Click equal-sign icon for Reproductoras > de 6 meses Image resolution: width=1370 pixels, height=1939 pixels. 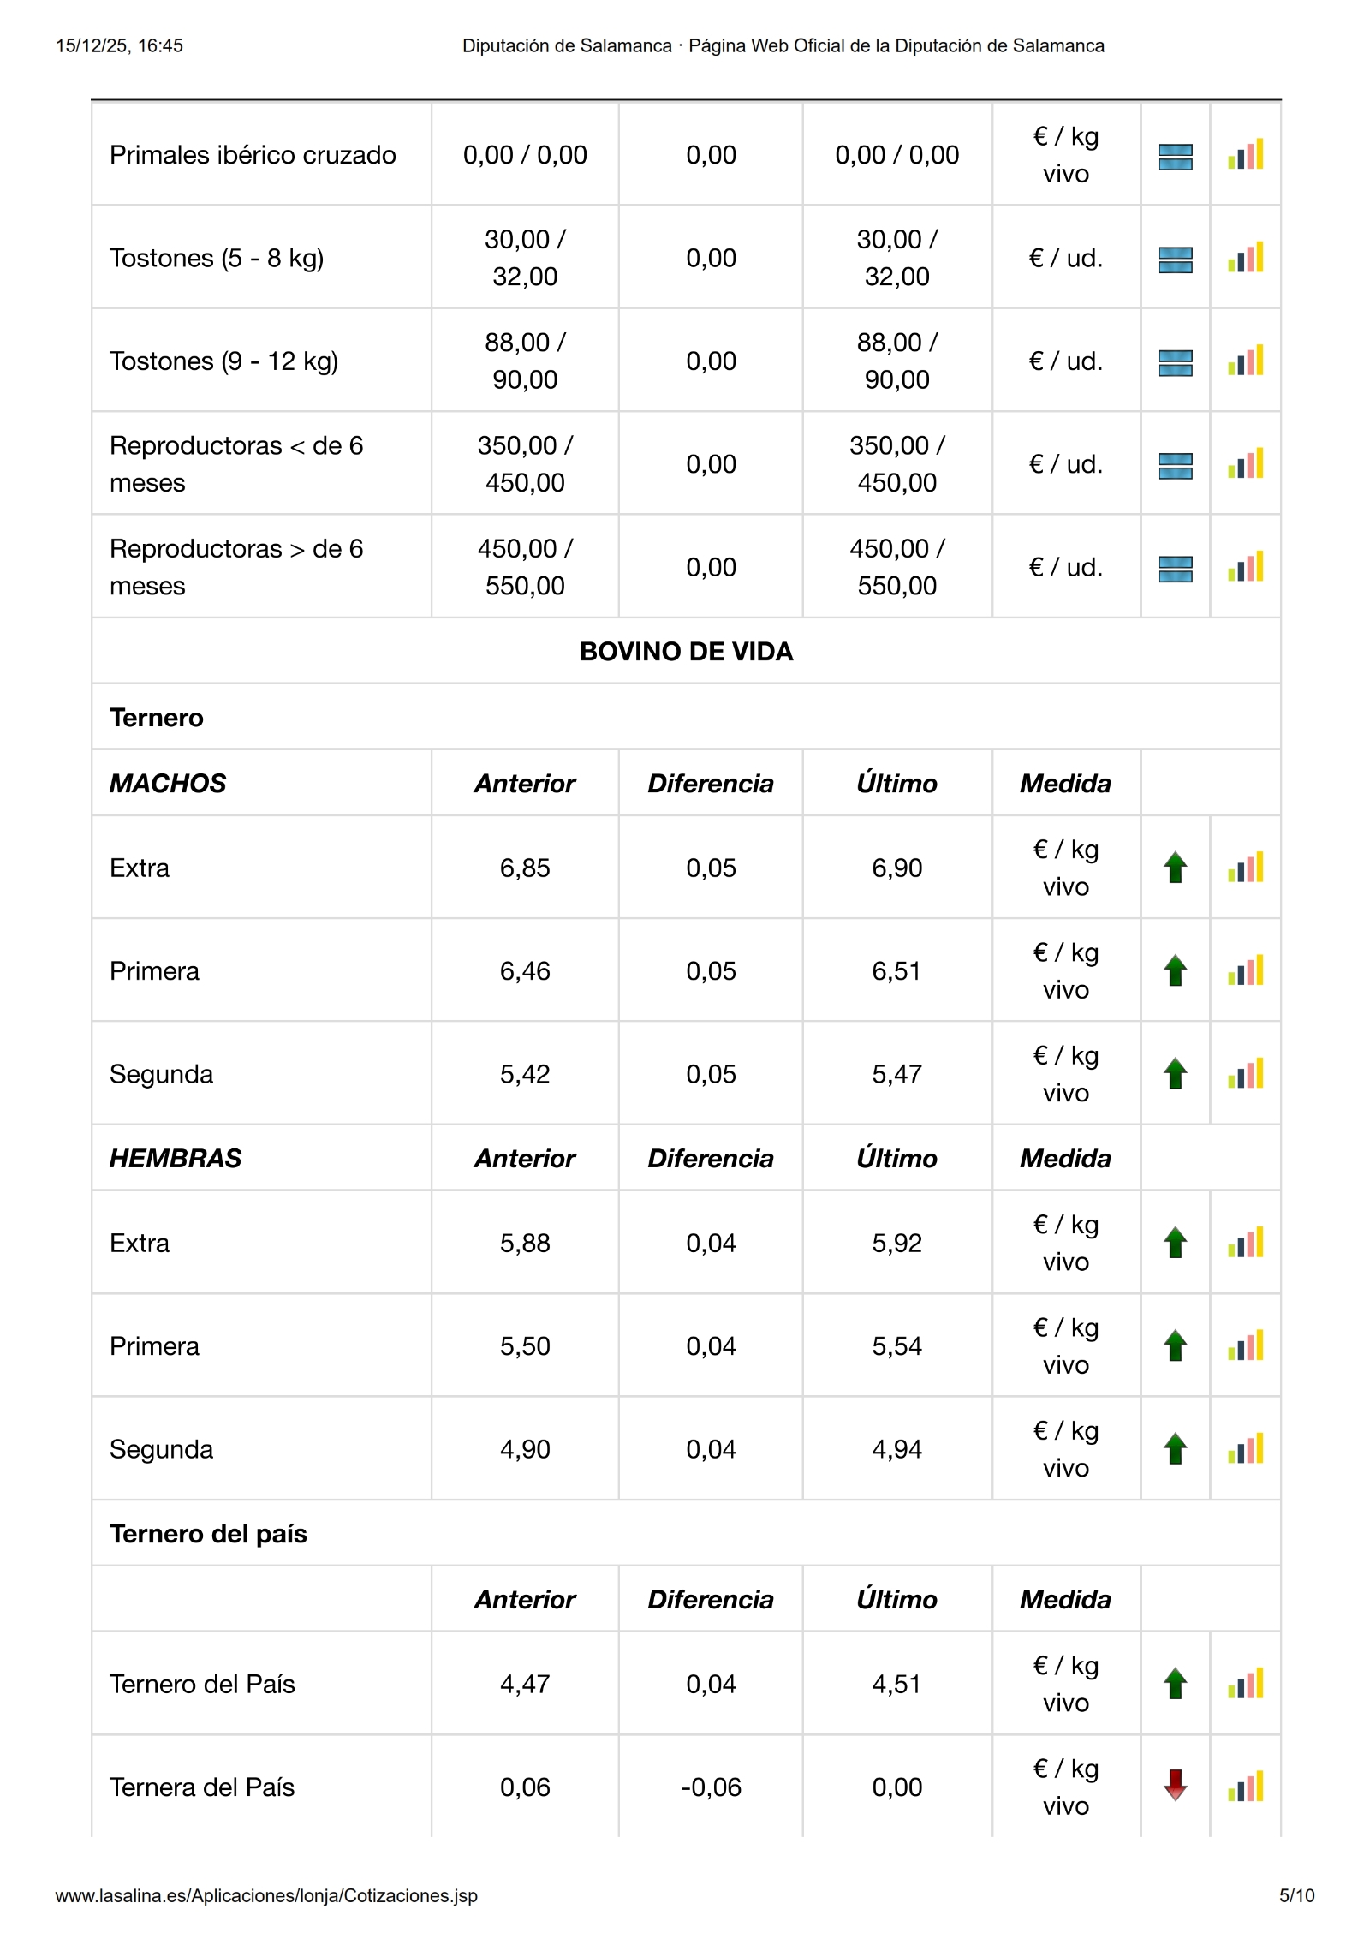1175,569
